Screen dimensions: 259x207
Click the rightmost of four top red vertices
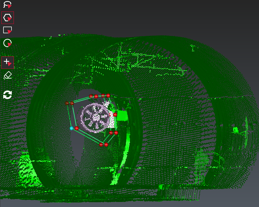click(108, 96)
